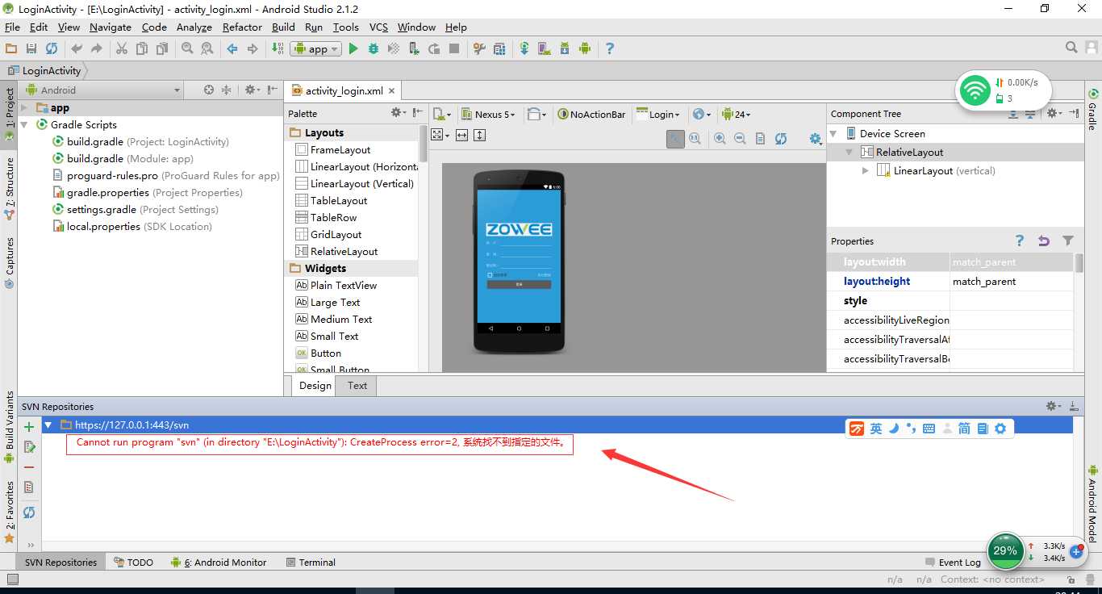This screenshot has height=594, width=1102.
Task: Open Palette settings gear icon
Action: 398,113
